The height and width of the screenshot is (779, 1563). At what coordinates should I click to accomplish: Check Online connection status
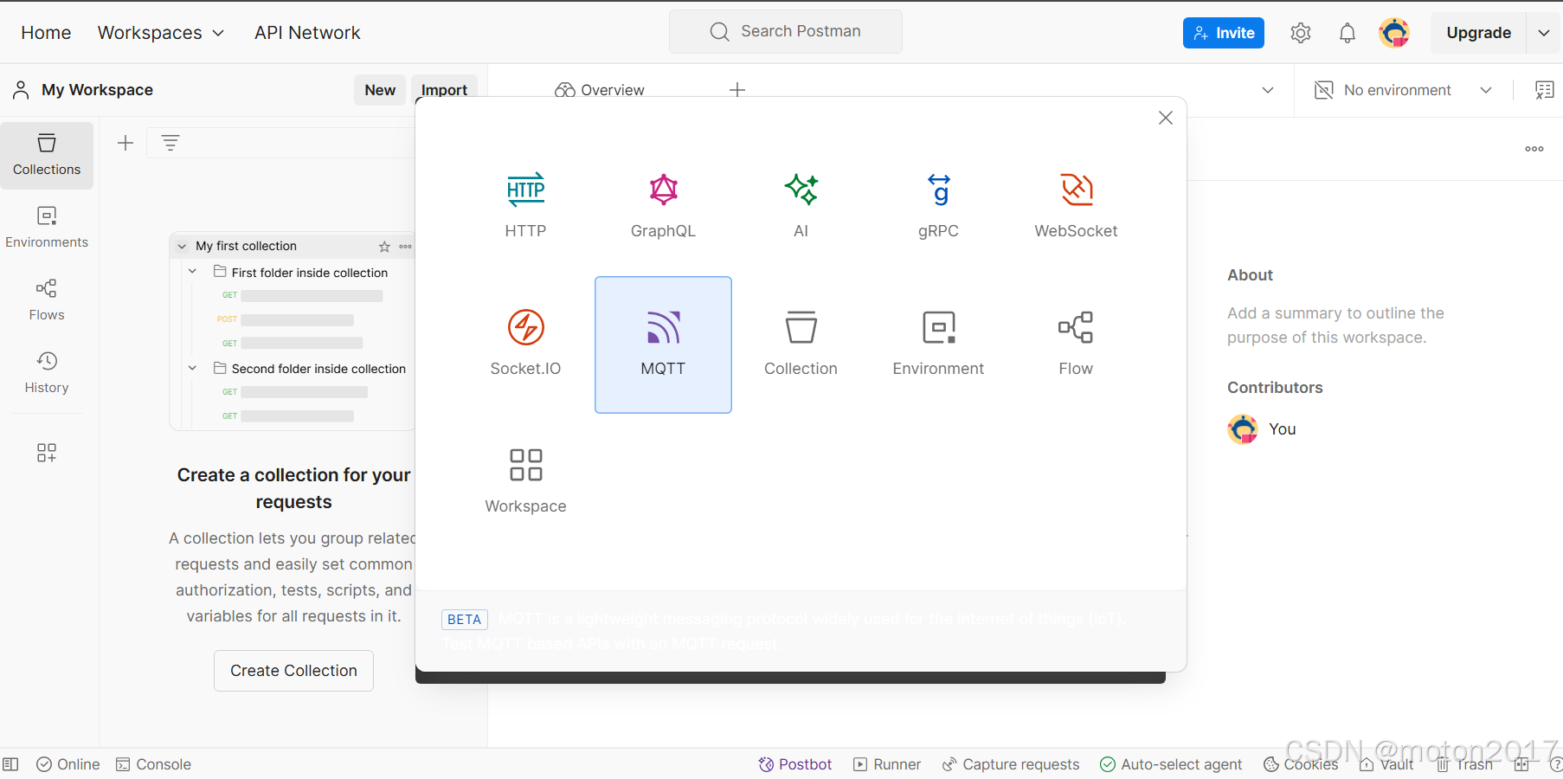[x=68, y=764]
